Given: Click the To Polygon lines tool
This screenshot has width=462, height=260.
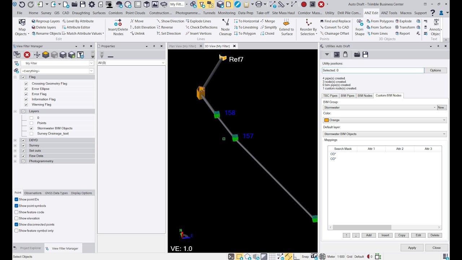Looking at the screenshot, I should coord(244,33).
